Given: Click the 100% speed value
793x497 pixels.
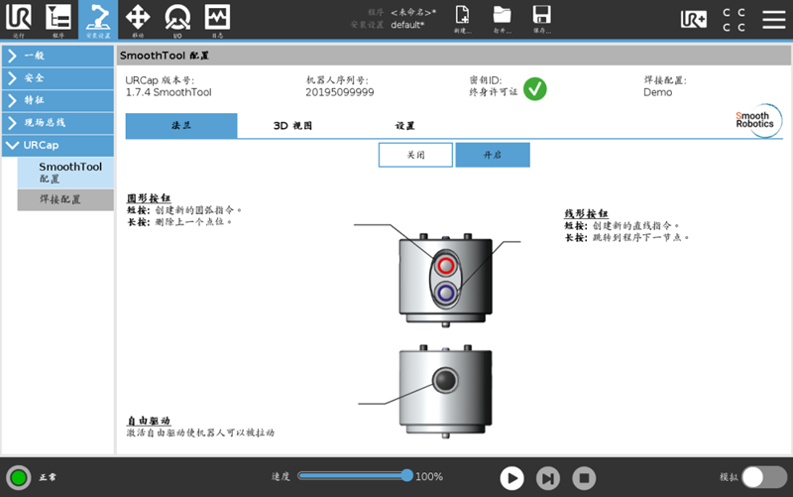Looking at the screenshot, I should click(429, 477).
